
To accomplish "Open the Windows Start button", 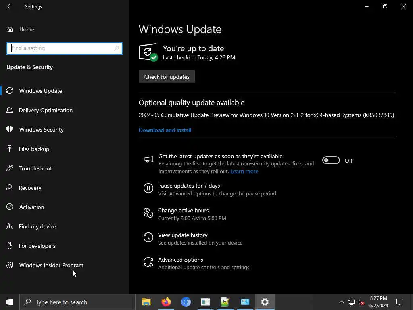I will [x=10, y=302].
